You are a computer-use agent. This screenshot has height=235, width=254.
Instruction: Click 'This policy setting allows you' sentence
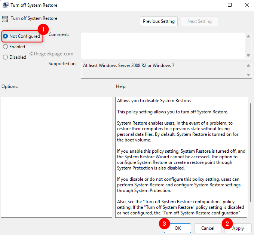[172, 112]
